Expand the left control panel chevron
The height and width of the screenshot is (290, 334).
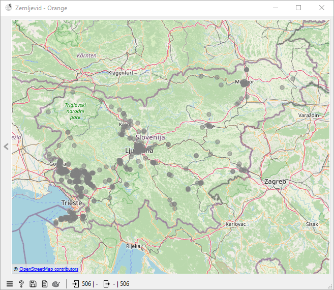tap(6, 147)
